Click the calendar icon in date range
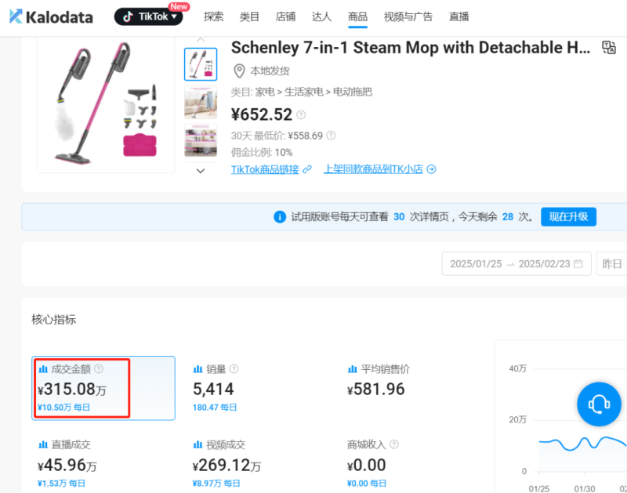The height and width of the screenshot is (493, 627). [x=578, y=264]
